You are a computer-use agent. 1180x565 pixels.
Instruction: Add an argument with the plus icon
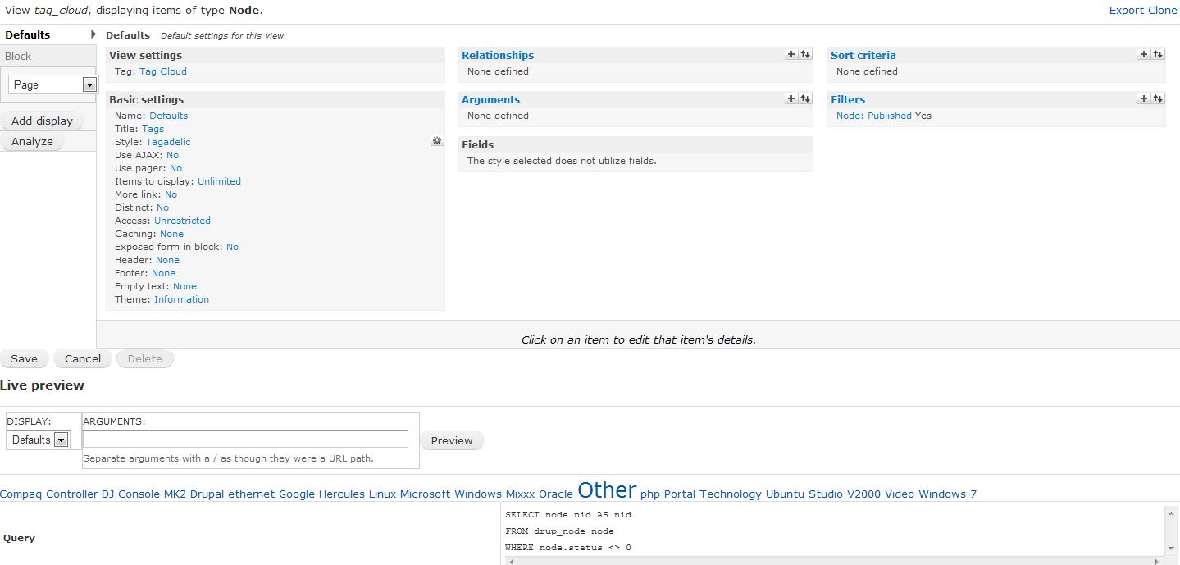coord(791,98)
